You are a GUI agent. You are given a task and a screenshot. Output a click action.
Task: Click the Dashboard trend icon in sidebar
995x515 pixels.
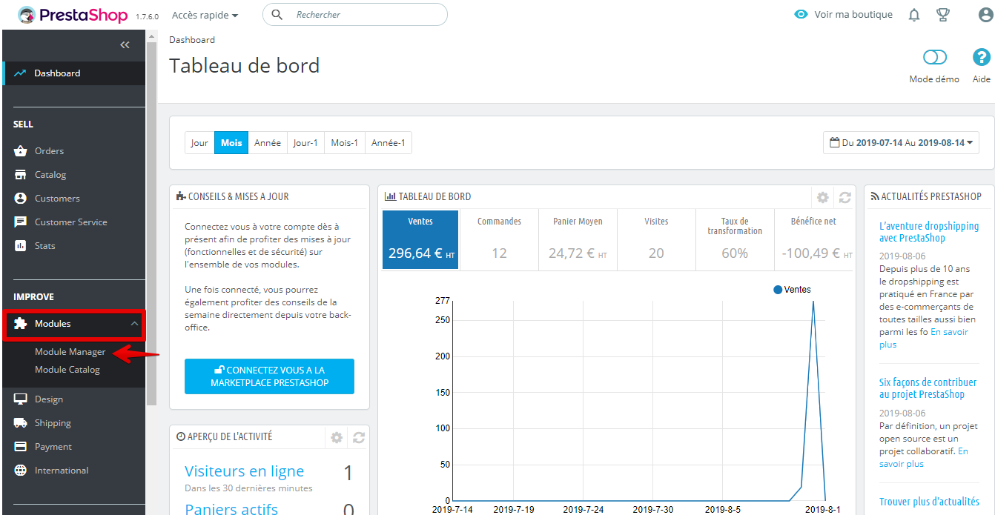click(20, 73)
